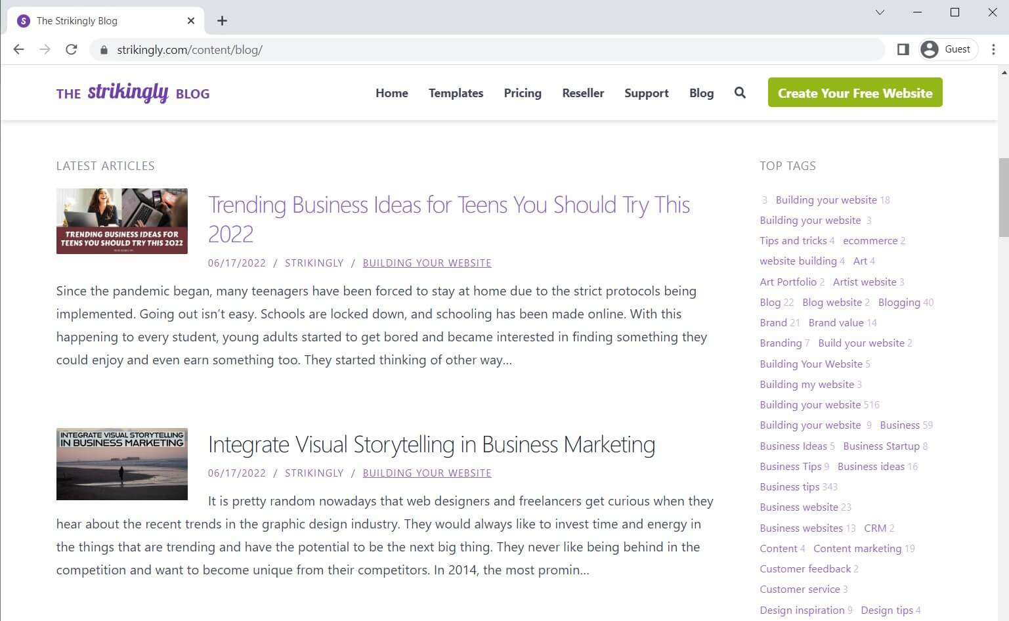Navigate back with the browser back arrow

pyautogui.click(x=18, y=49)
